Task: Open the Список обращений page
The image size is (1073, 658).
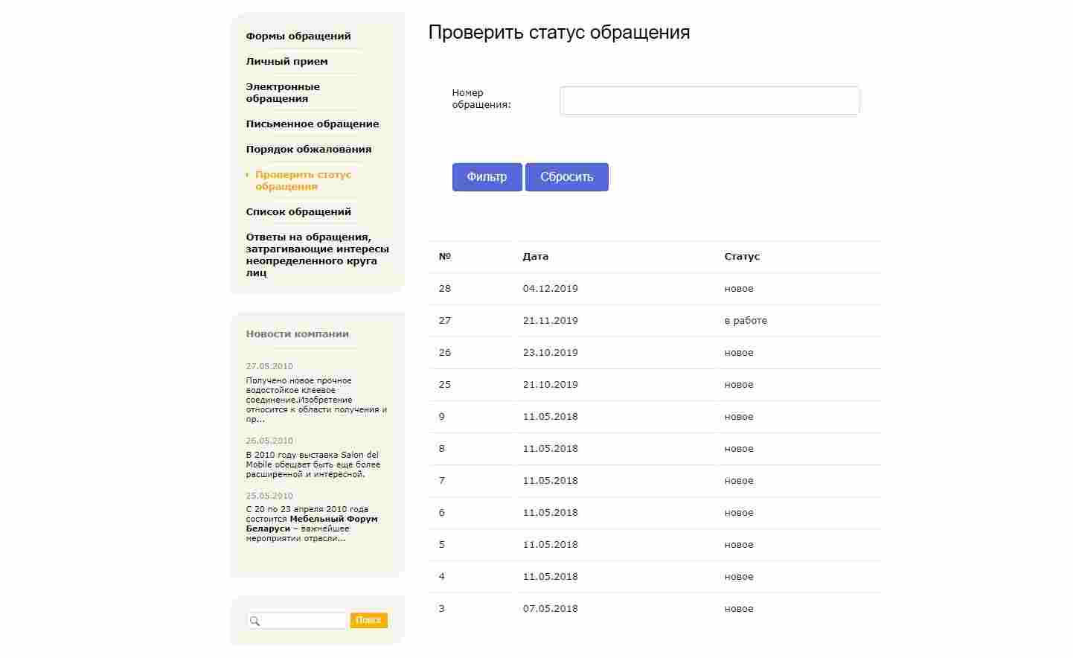Action: (x=298, y=211)
